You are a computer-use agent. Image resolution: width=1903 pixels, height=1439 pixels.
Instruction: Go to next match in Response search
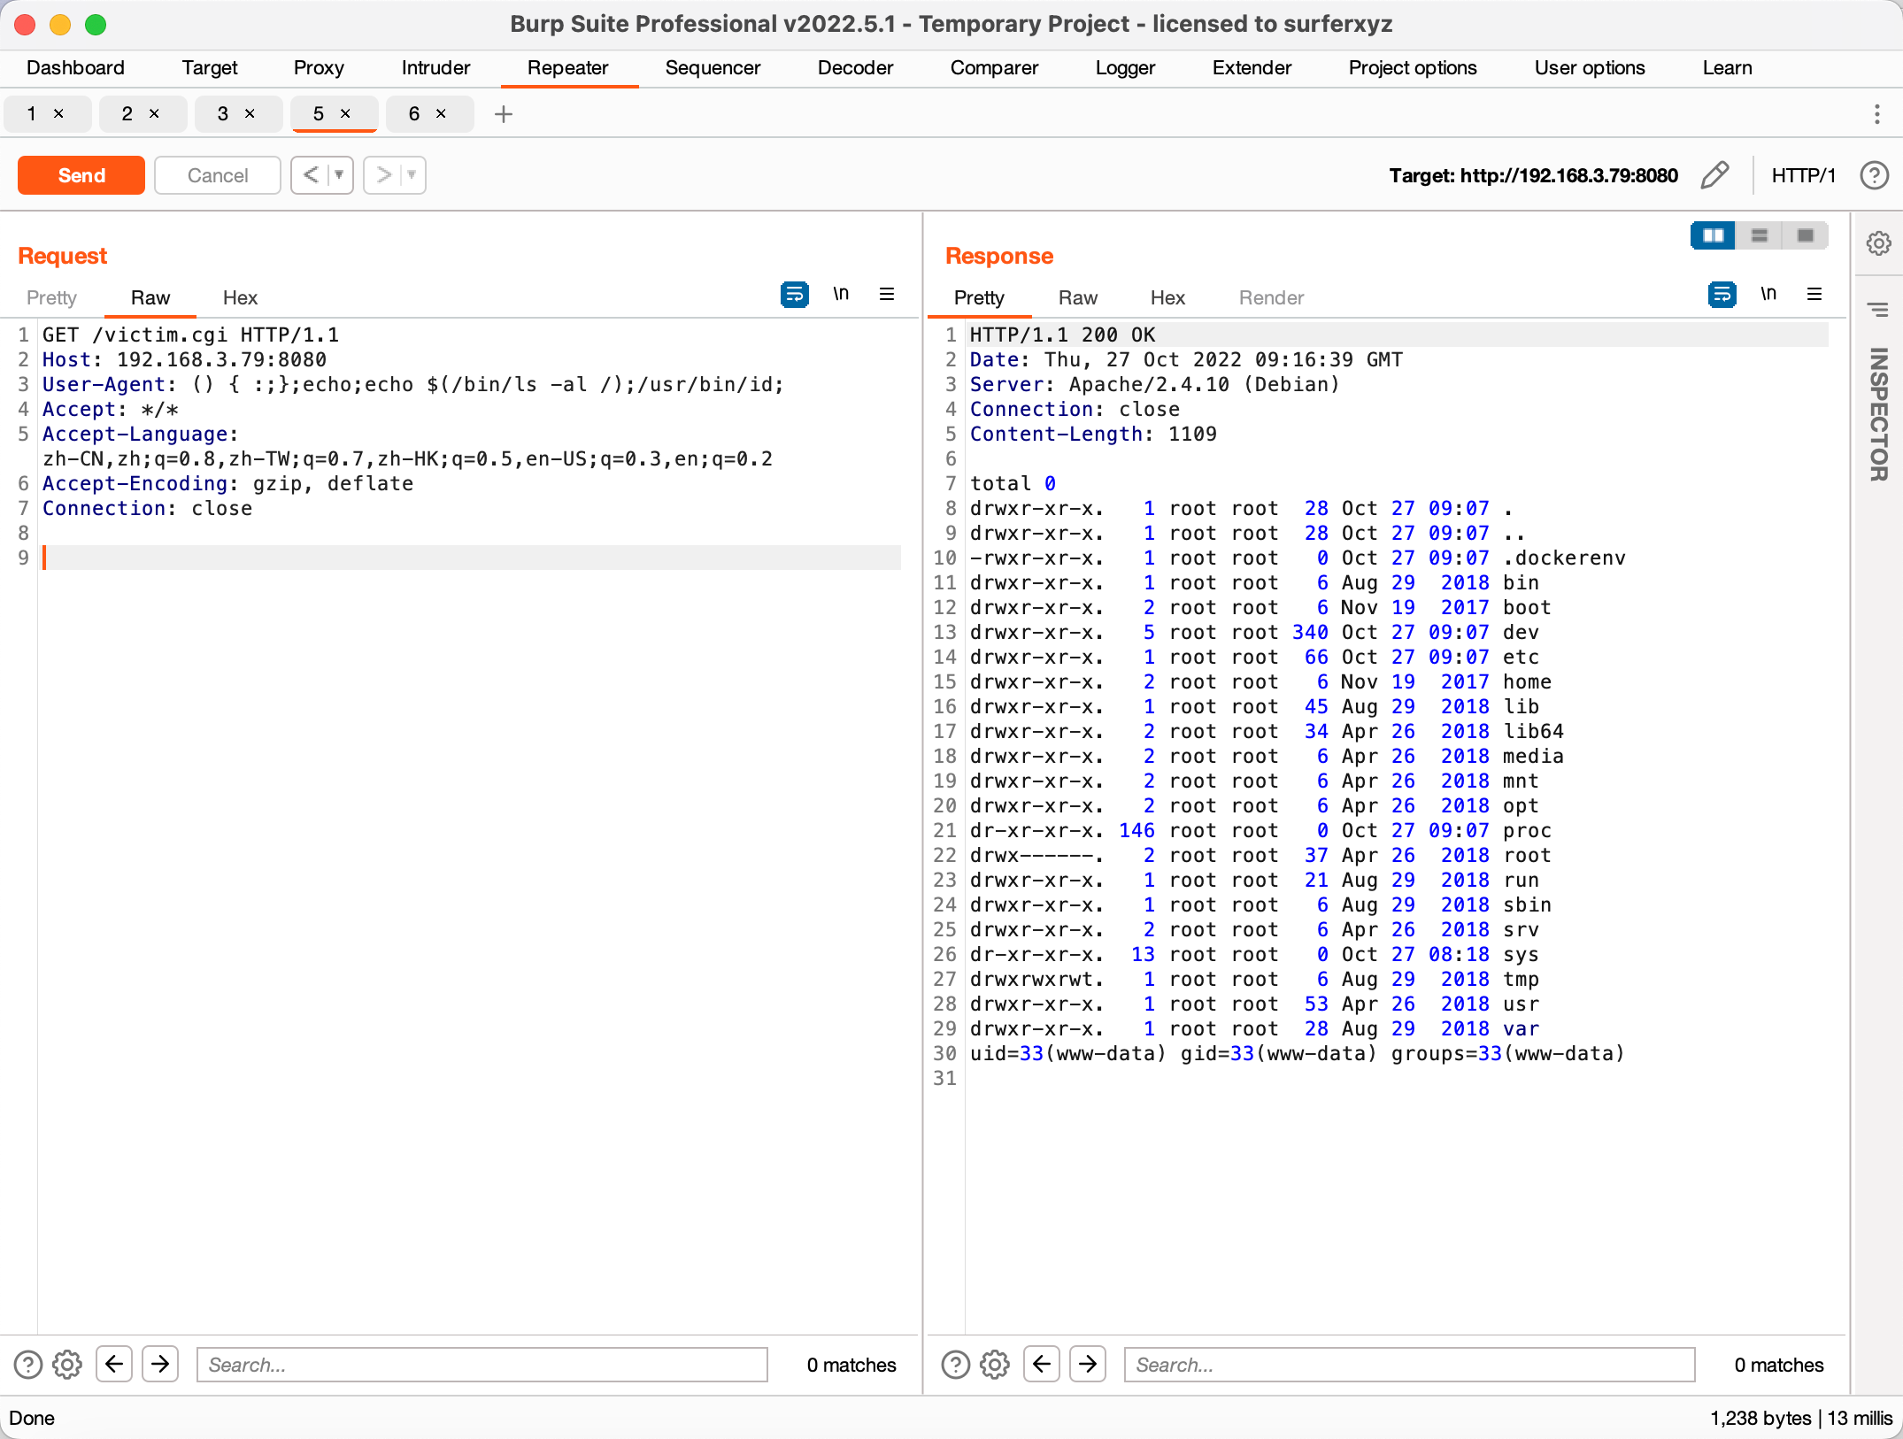click(1088, 1365)
